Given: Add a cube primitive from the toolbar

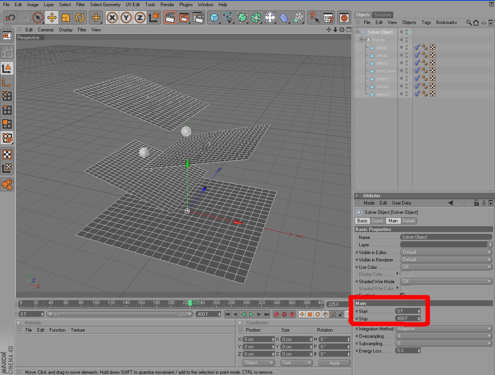Looking at the screenshot, I should (214, 17).
